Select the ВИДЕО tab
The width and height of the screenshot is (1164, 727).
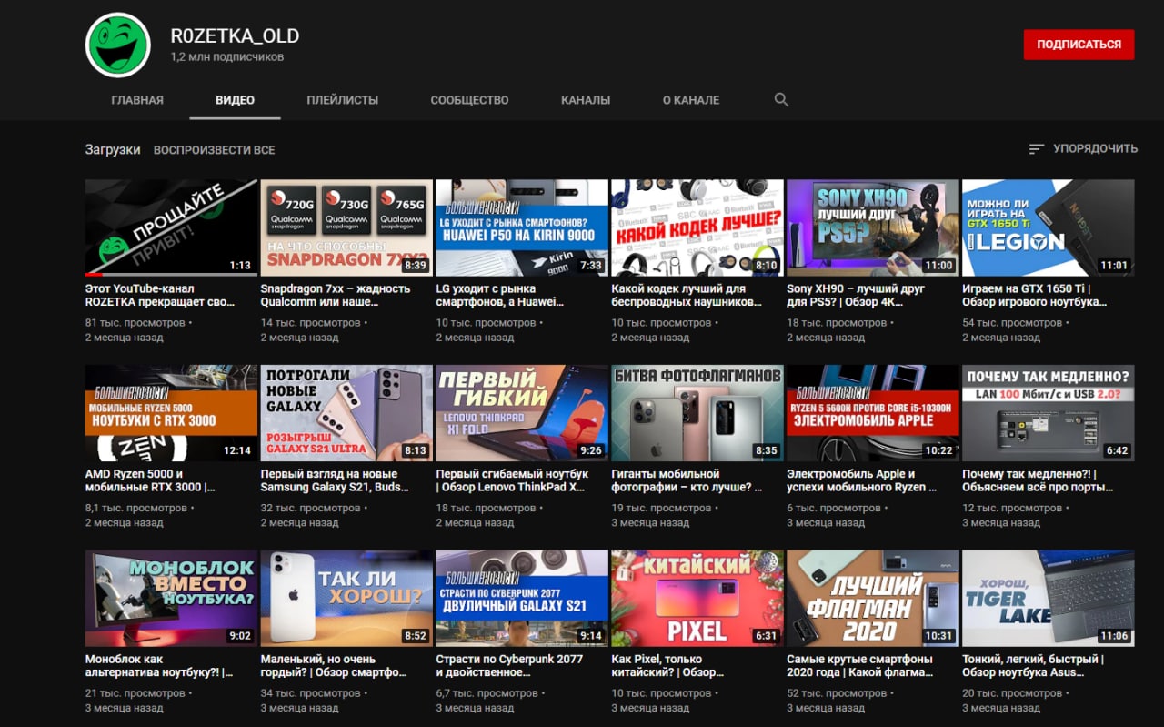235,100
